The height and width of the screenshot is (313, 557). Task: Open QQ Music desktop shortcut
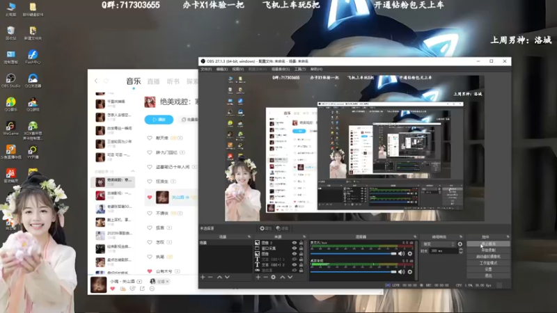(x=10, y=104)
